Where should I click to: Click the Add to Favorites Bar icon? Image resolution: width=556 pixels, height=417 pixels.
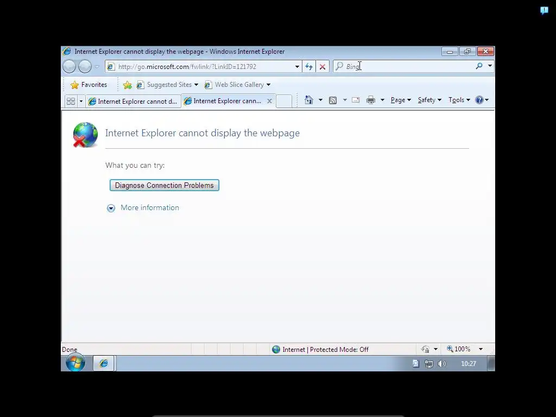[x=127, y=85]
